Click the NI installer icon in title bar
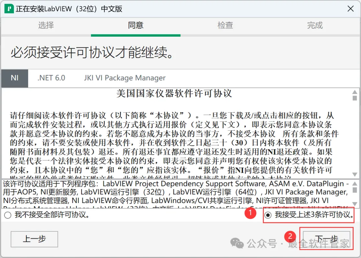Screen dimensions: 361x258 (9, 9)
